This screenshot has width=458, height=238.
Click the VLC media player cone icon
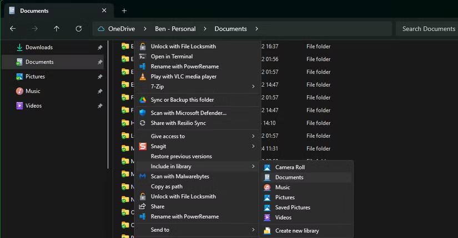coord(143,76)
